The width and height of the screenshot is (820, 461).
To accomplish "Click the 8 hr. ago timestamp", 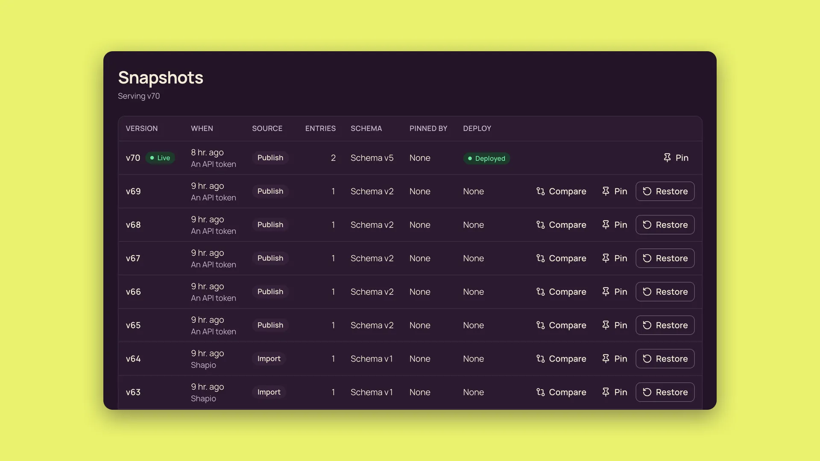I will 207,152.
